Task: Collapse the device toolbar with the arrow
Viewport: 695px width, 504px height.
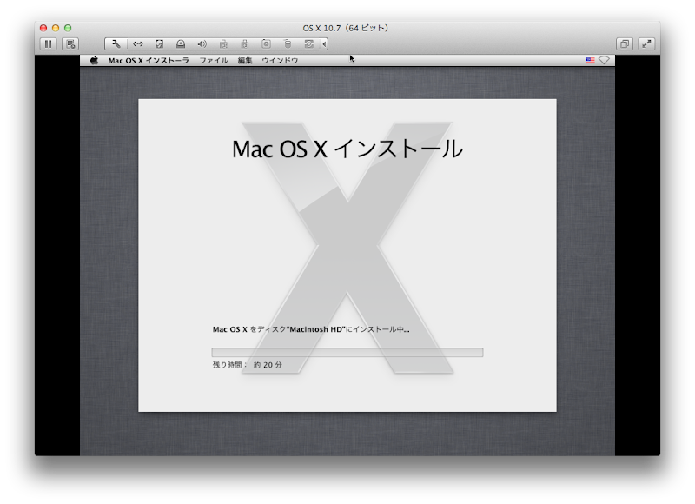Action: pyautogui.click(x=324, y=44)
